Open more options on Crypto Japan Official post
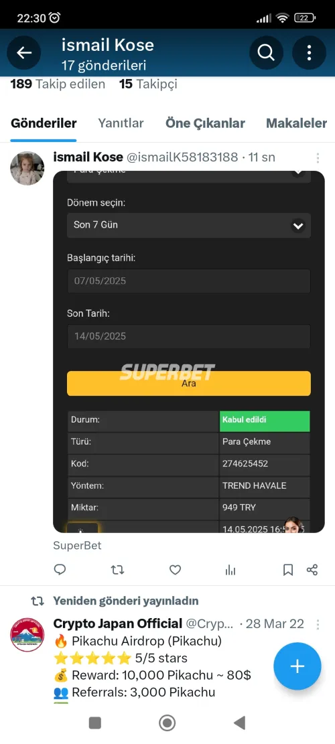This screenshot has width=335, height=744. tap(318, 624)
